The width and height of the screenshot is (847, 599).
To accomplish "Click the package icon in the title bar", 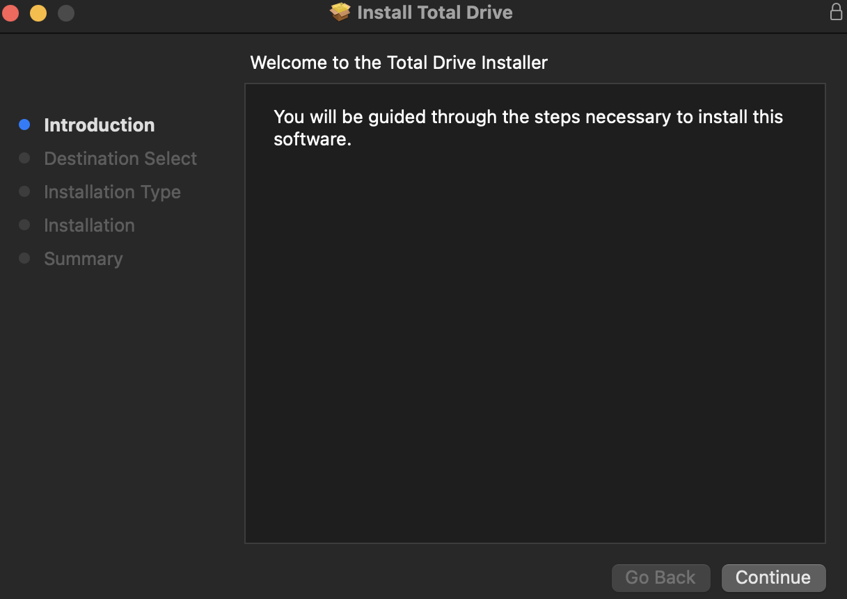I will click(339, 12).
